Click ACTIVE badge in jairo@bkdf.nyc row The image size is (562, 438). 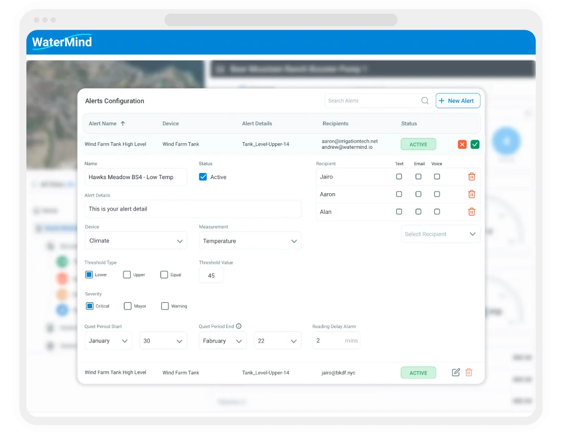(418, 373)
